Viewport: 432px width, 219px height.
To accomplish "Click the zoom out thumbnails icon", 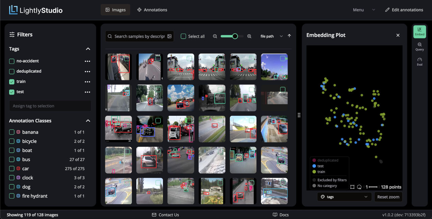I will pyautogui.click(x=215, y=36).
